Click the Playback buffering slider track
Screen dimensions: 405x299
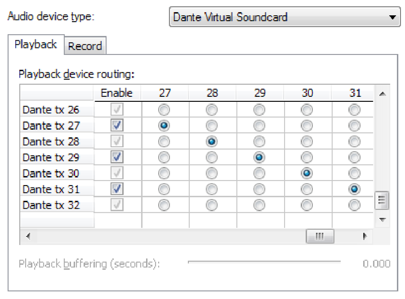tap(264, 262)
